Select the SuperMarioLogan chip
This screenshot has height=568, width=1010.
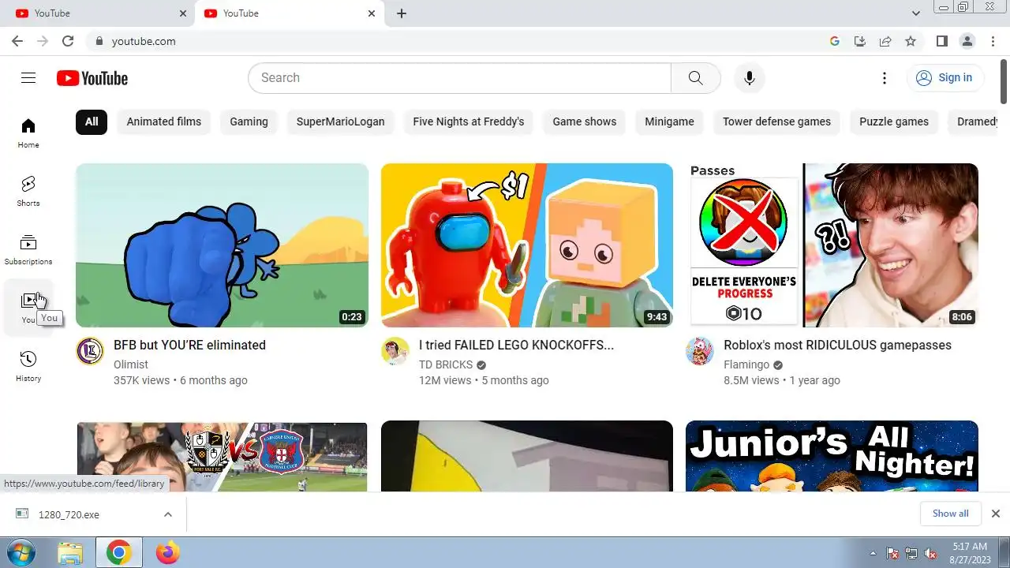pos(340,121)
